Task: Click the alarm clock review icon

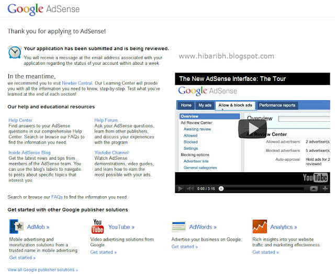Action: [x=15, y=52]
